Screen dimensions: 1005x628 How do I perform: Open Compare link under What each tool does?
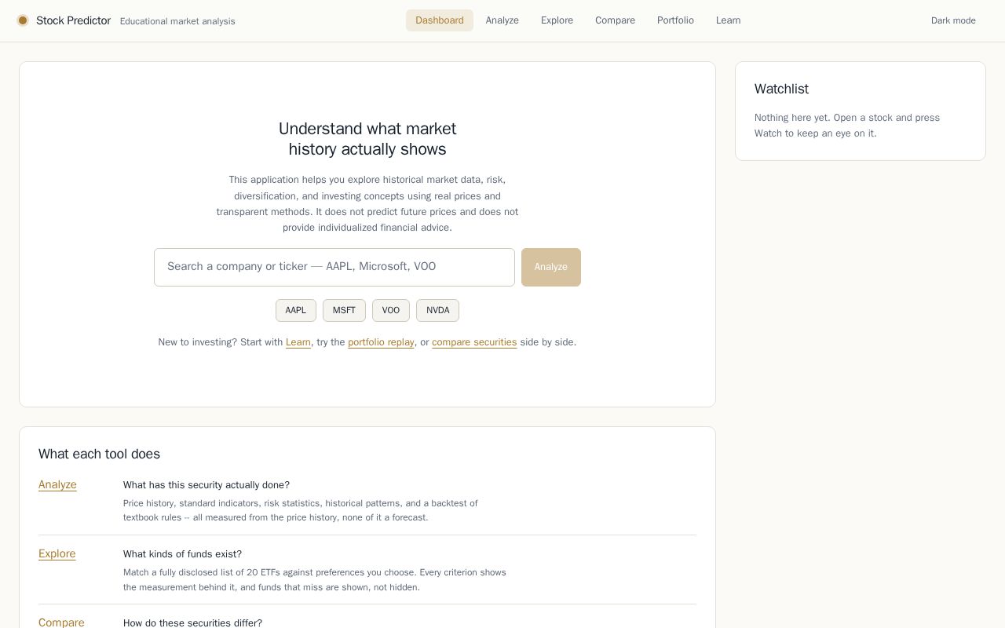(x=61, y=623)
